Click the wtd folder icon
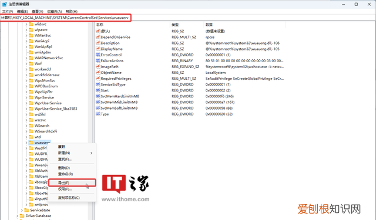This screenshot has width=376, height=220. (31, 137)
